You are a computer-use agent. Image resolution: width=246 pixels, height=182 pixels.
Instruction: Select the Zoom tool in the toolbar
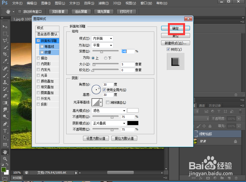(5, 159)
